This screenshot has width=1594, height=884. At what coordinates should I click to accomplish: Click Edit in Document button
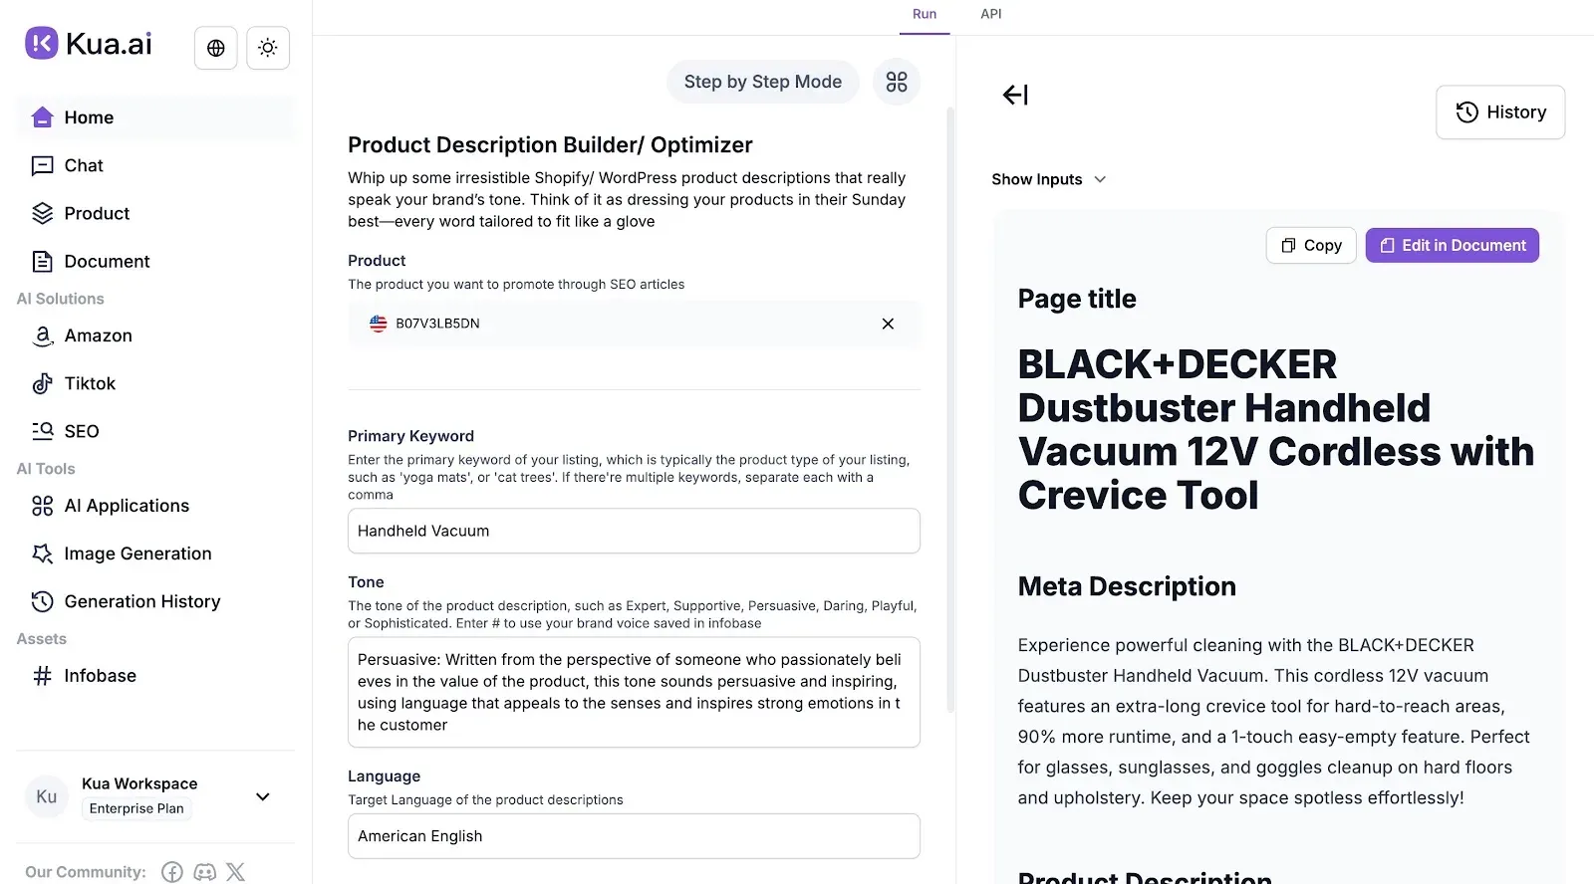click(1452, 245)
